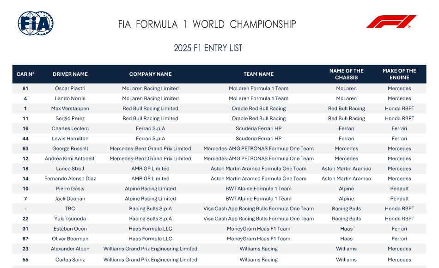
Task: Click the CAR N° column header
Action: pos(25,74)
